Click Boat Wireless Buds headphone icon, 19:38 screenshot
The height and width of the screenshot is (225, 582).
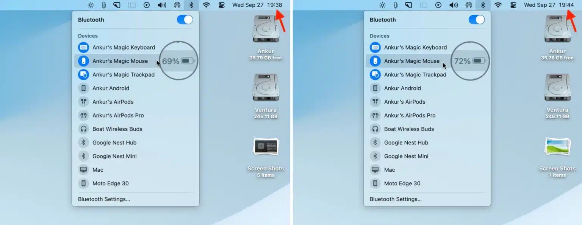[x=83, y=129]
